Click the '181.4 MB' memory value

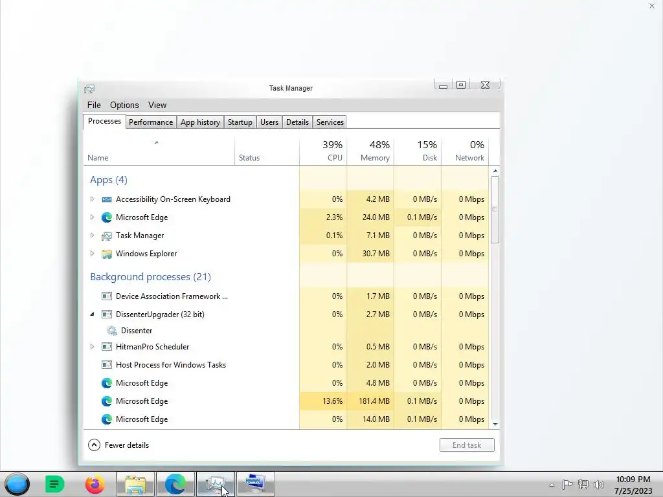[374, 401]
